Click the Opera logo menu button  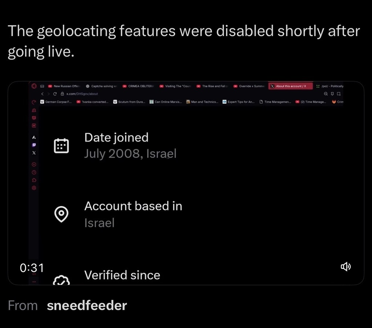(34, 86)
